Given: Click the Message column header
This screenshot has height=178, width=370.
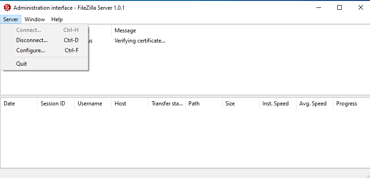Looking at the screenshot, I should point(241,31).
